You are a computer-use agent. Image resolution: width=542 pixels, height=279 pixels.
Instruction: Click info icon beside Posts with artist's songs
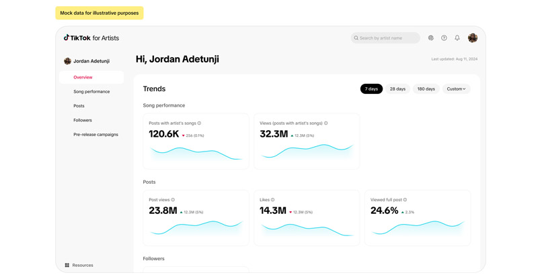200,123
